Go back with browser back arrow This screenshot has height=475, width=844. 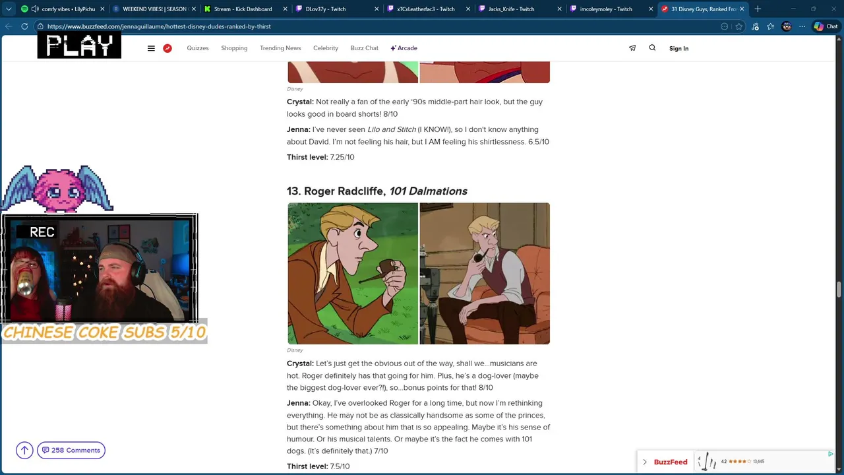pos(9,26)
